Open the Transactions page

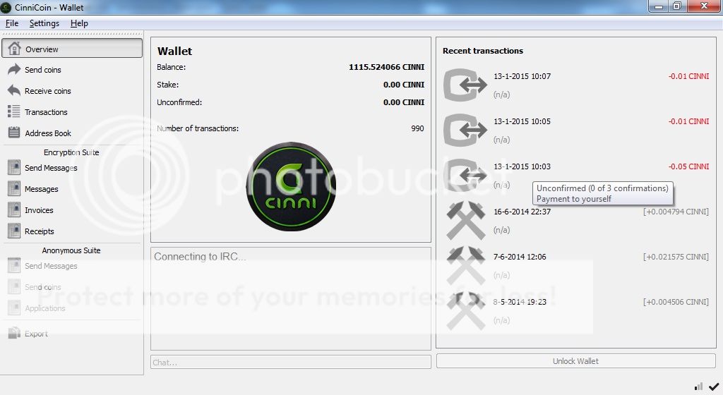(72, 112)
